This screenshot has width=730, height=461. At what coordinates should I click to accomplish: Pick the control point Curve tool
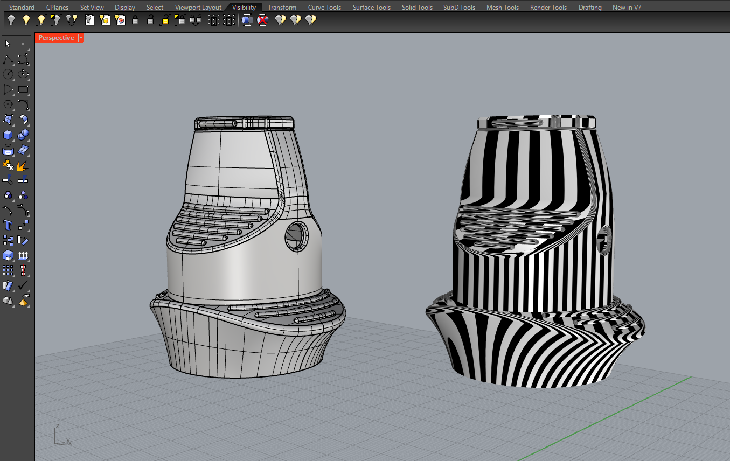coord(23,59)
